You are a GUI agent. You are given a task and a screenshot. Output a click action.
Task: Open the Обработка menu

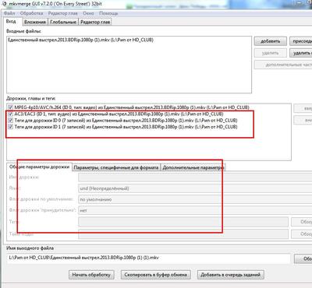point(31,13)
